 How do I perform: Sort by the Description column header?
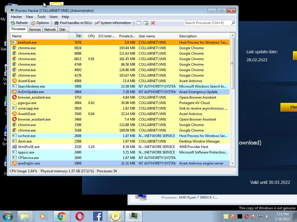204,36
